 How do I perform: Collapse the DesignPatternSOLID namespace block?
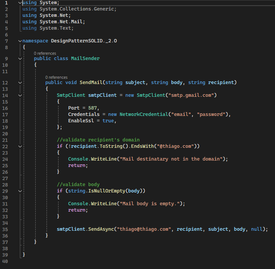[20, 41]
